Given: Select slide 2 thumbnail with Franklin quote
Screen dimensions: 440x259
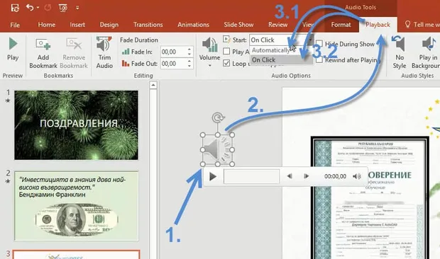Looking at the screenshot, I should pyautogui.click(x=77, y=206).
